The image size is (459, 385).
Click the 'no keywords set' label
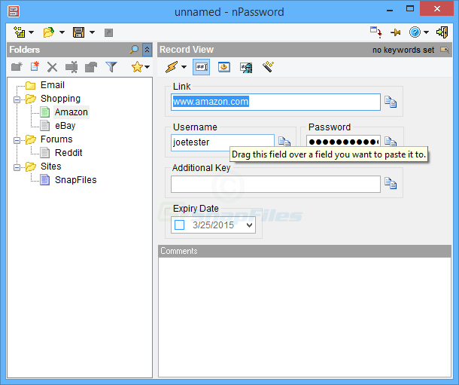[x=403, y=50]
